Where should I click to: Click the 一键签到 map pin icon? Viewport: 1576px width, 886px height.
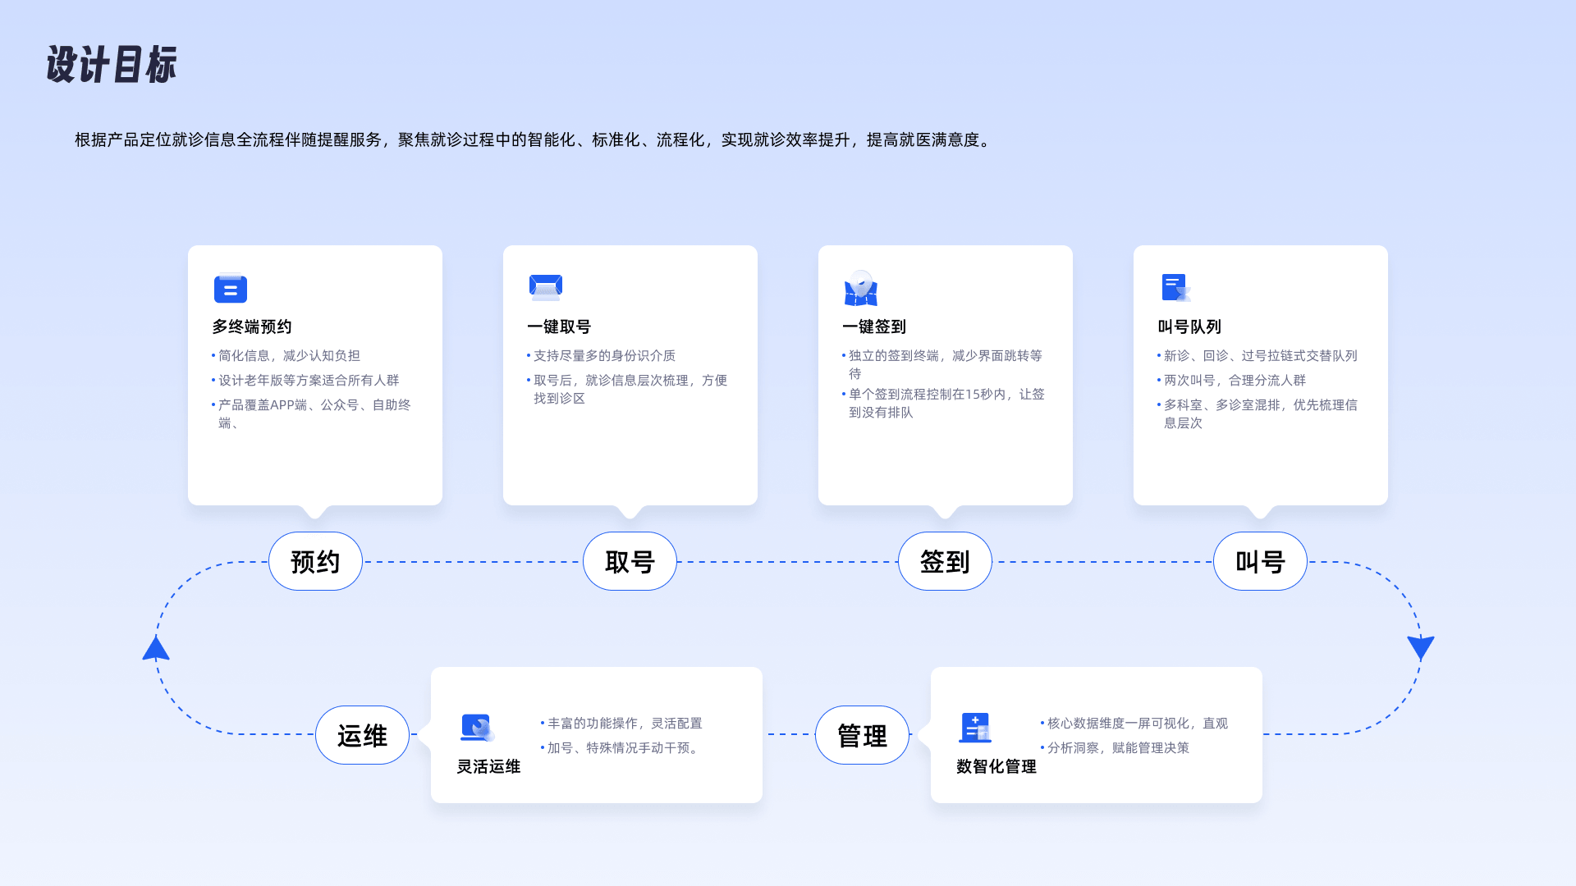pos(860,288)
